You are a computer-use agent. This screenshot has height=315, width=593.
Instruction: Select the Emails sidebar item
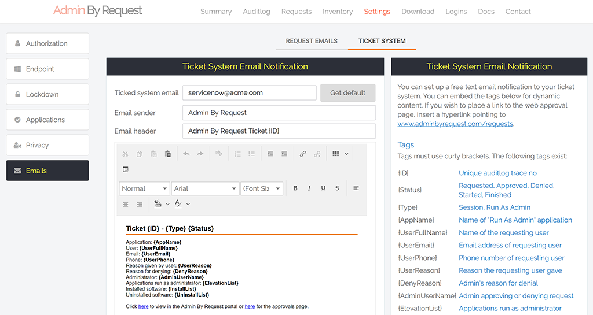click(47, 171)
